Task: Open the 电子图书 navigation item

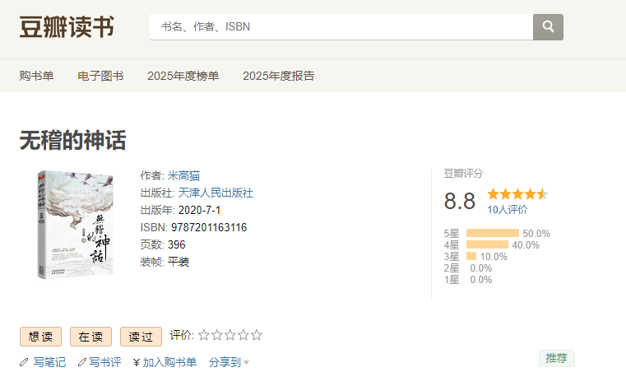Action: pos(100,76)
